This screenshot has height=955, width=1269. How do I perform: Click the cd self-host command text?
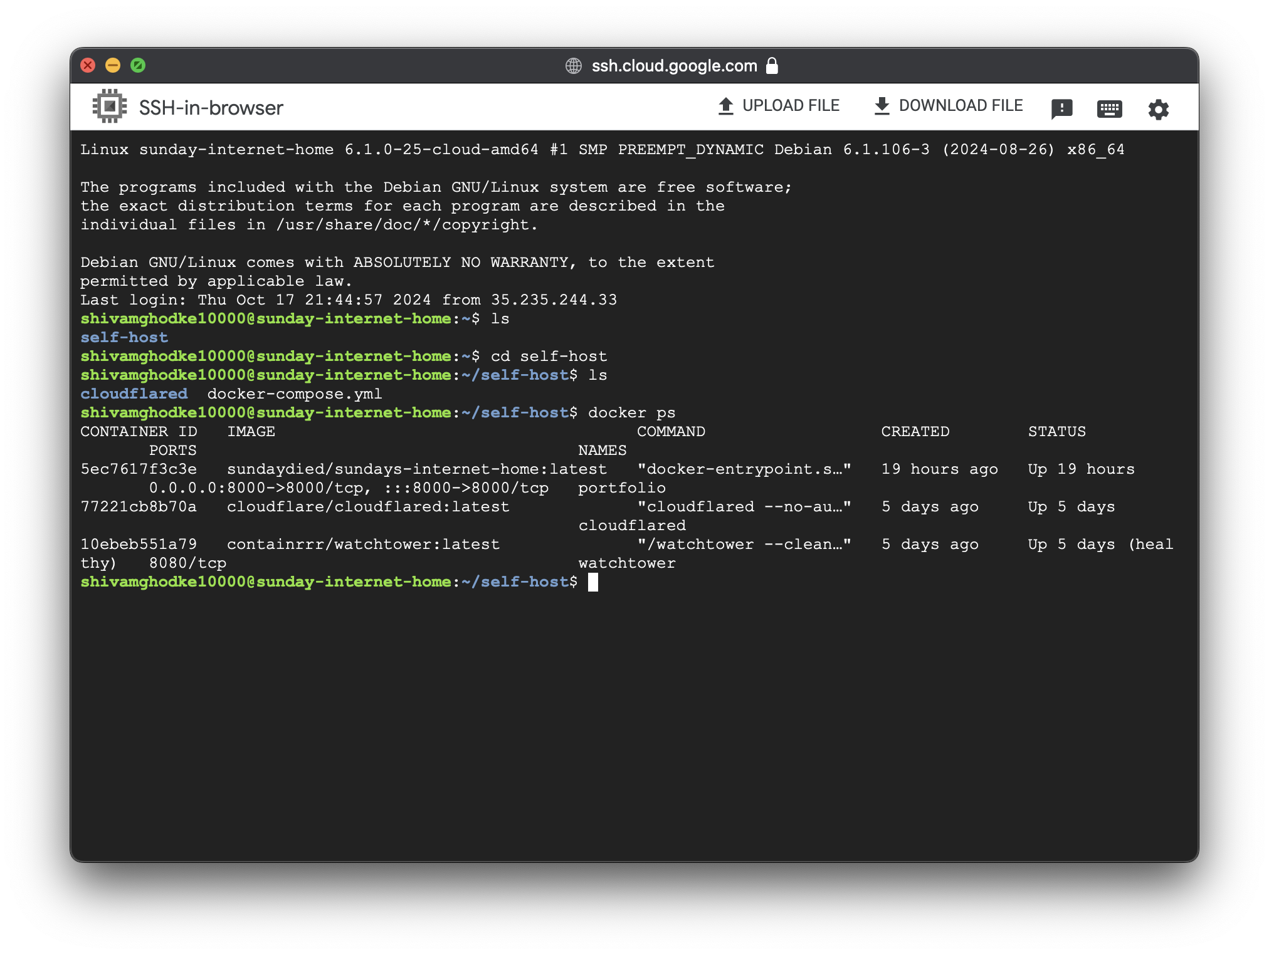coord(549,357)
